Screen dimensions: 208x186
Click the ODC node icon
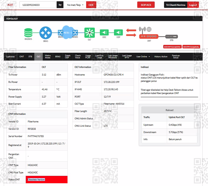(104, 32)
